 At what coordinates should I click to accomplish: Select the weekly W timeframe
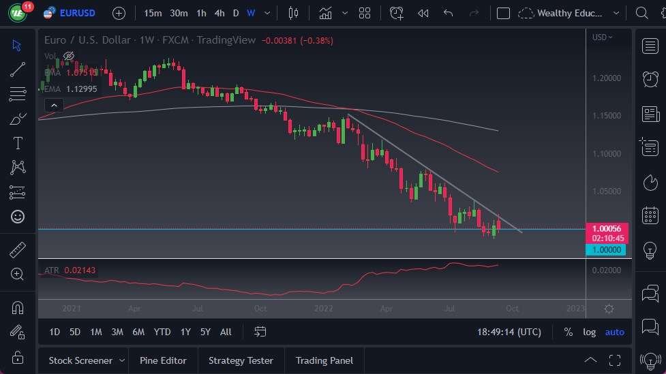point(251,13)
